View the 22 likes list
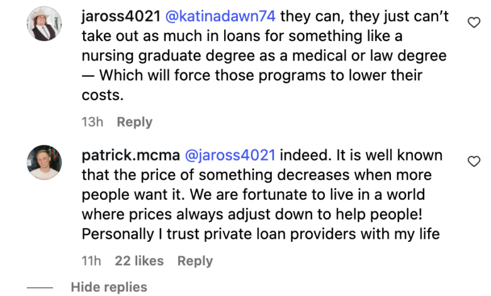 (140, 261)
